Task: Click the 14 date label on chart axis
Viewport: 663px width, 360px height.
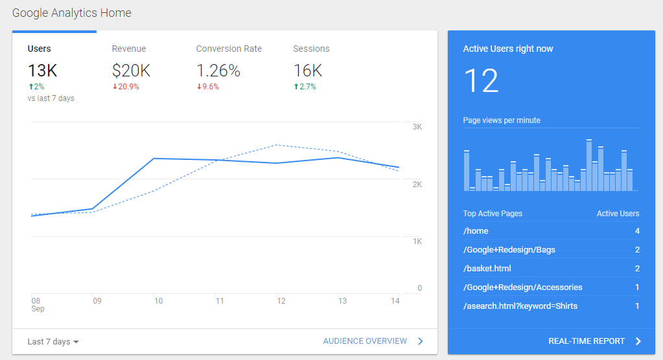Action: [x=395, y=301]
